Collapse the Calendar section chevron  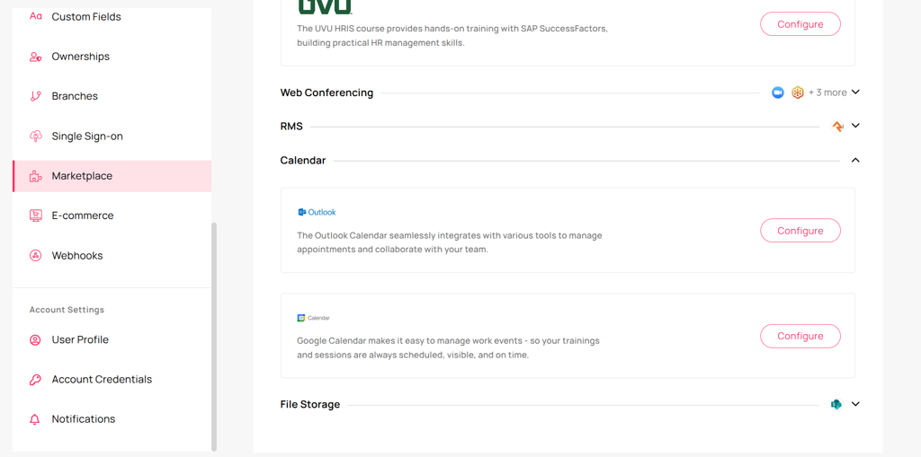click(x=855, y=160)
